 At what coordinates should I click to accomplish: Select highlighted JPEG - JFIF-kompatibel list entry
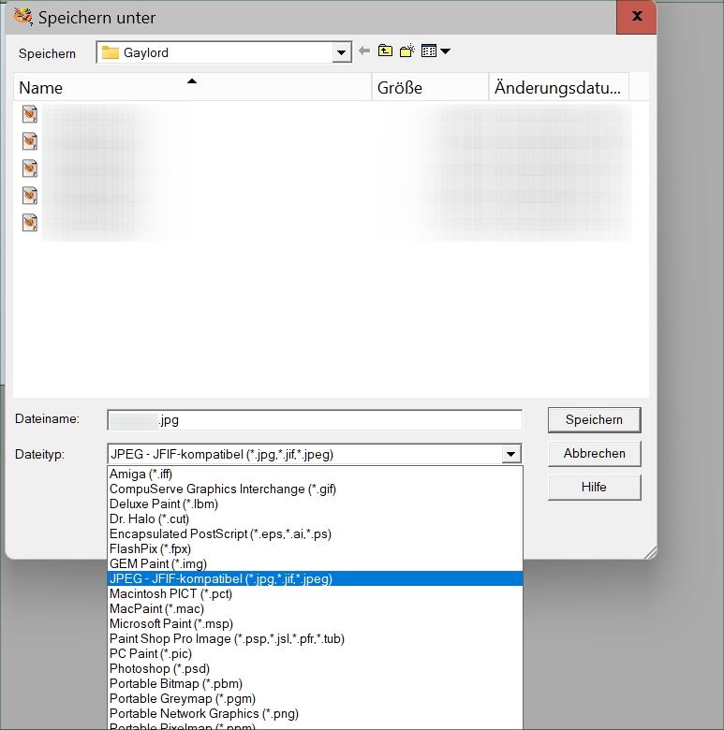[x=315, y=578]
